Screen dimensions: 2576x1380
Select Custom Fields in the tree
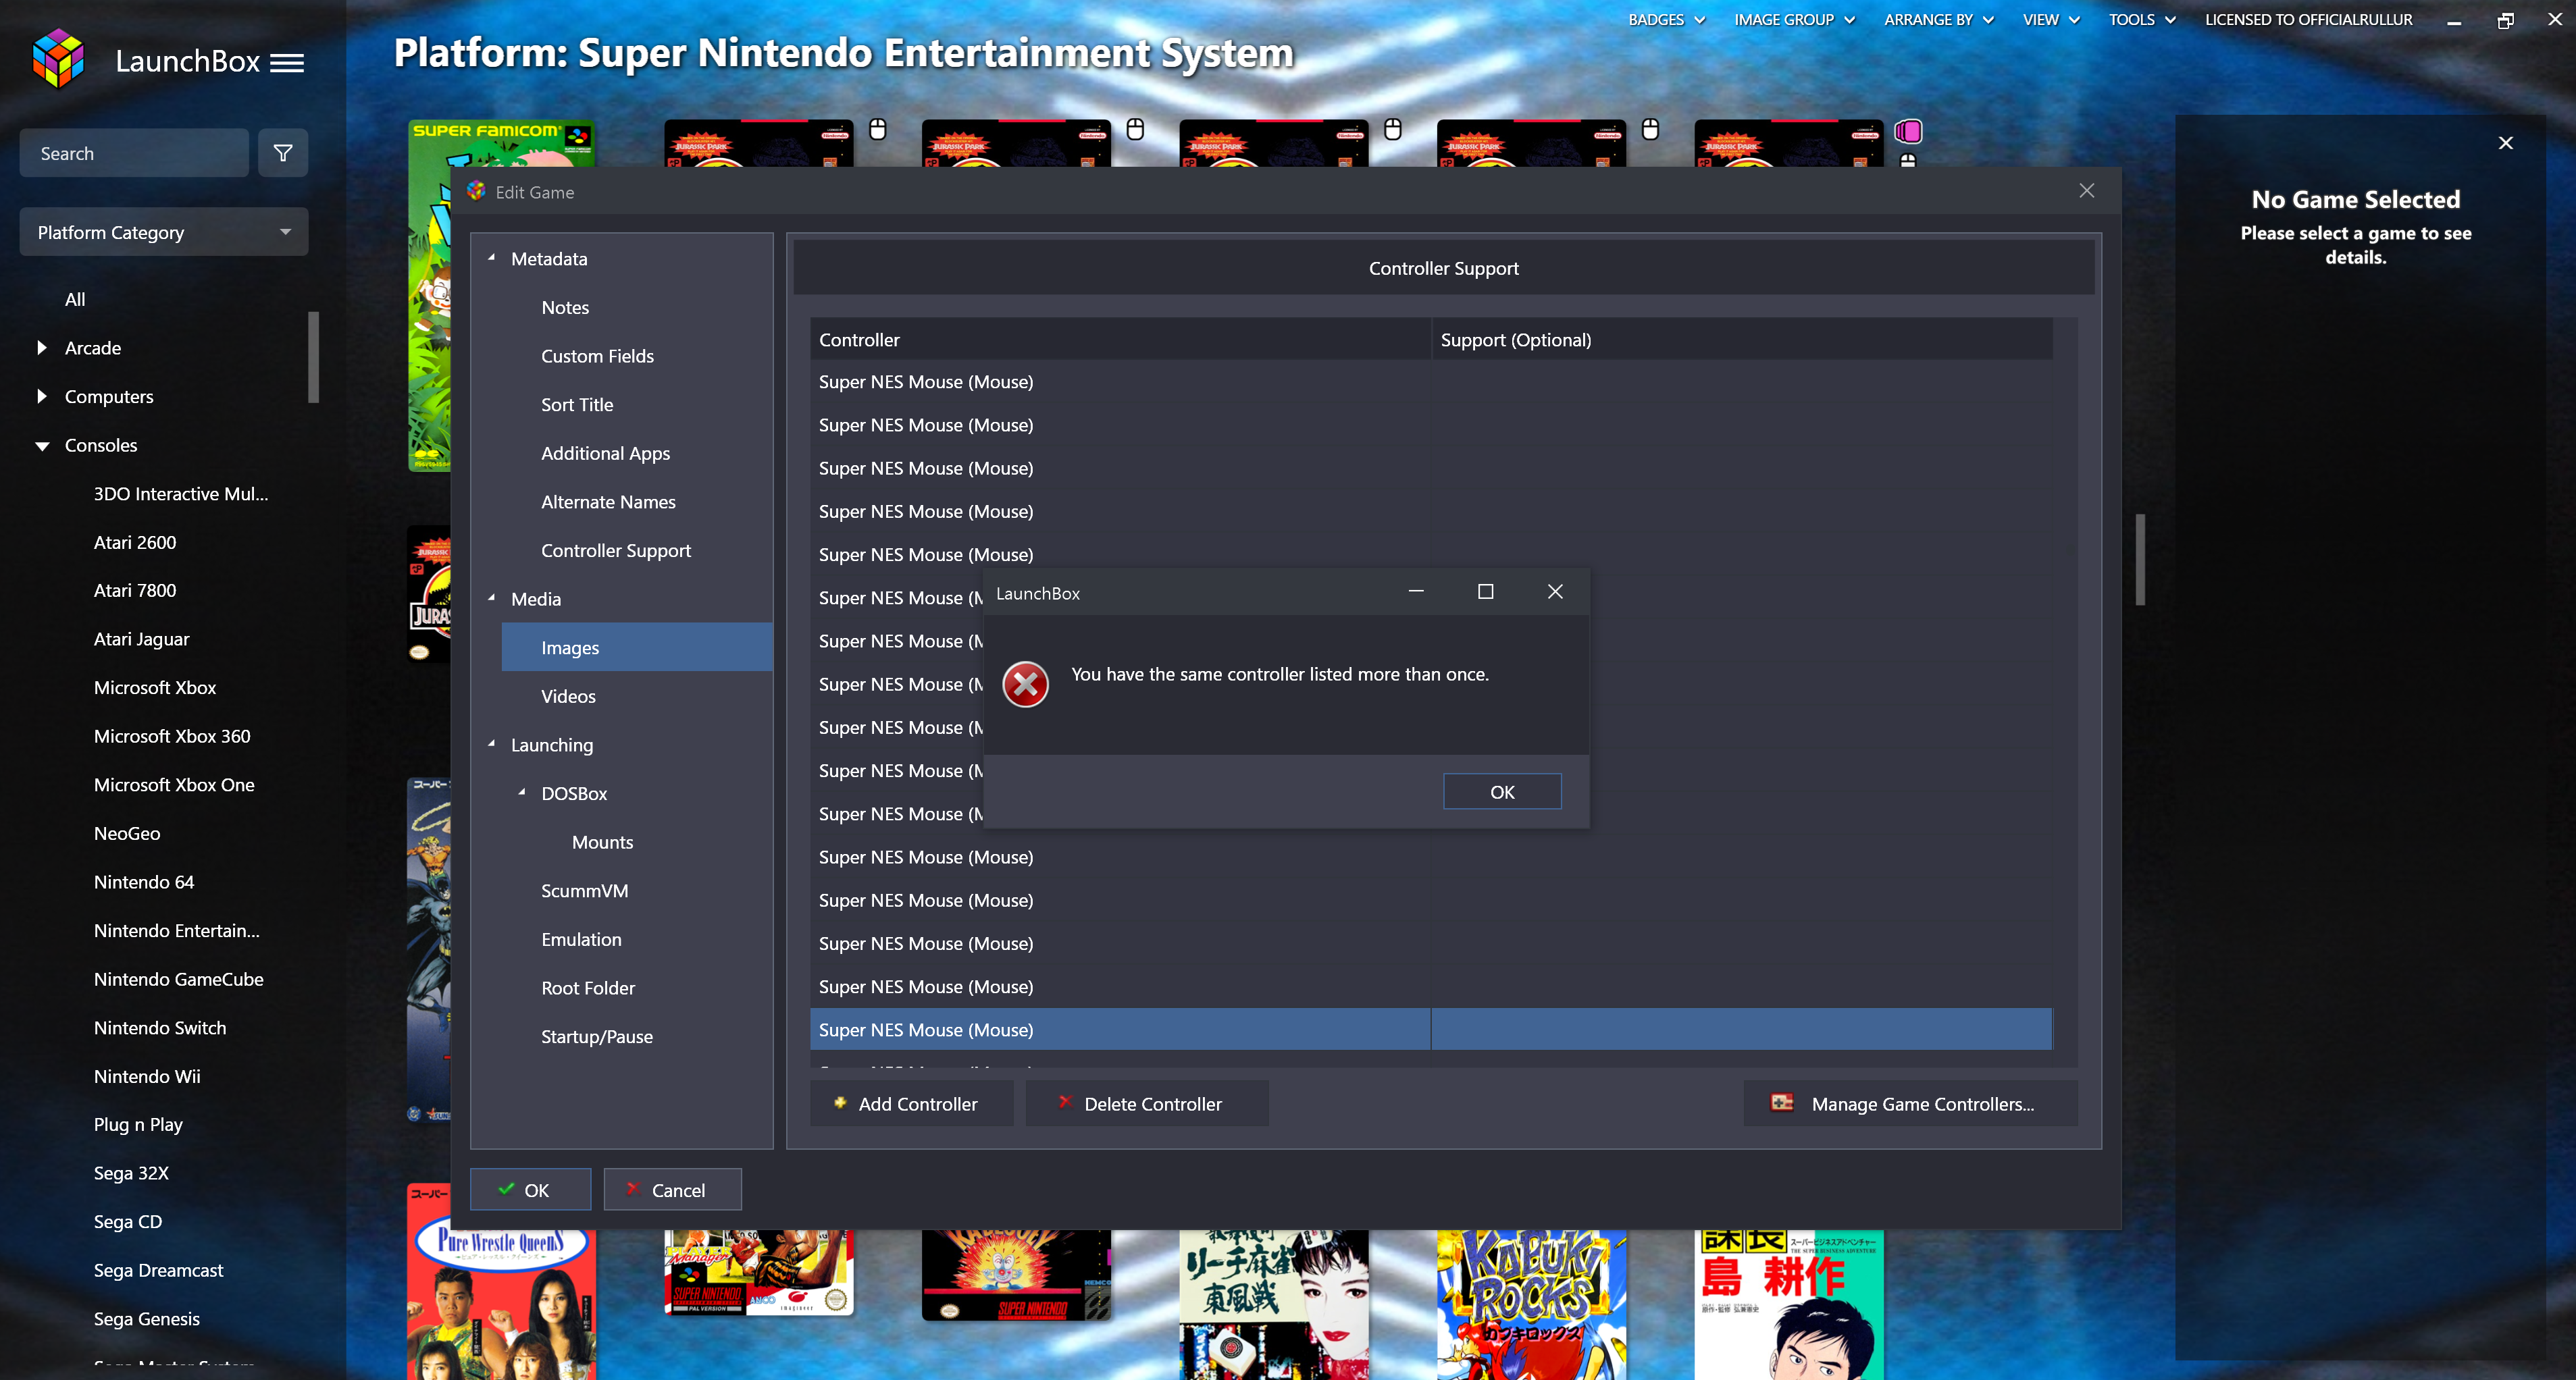click(597, 356)
